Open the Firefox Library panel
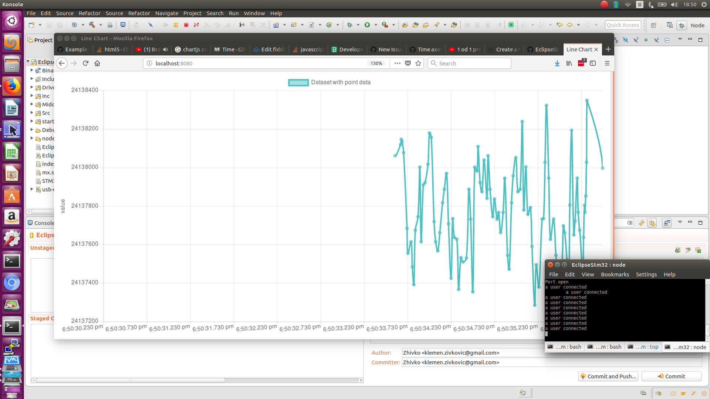 pyautogui.click(x=569, y=63)
